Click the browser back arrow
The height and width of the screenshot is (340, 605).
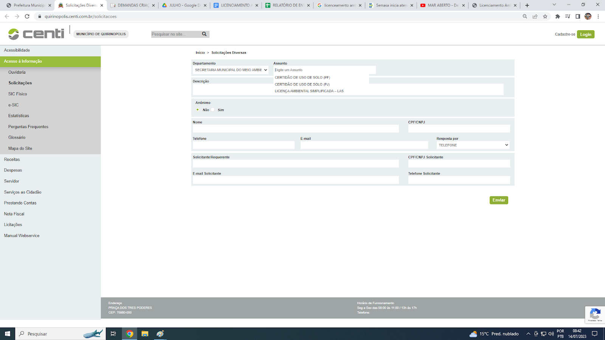(x=7, y=16)
